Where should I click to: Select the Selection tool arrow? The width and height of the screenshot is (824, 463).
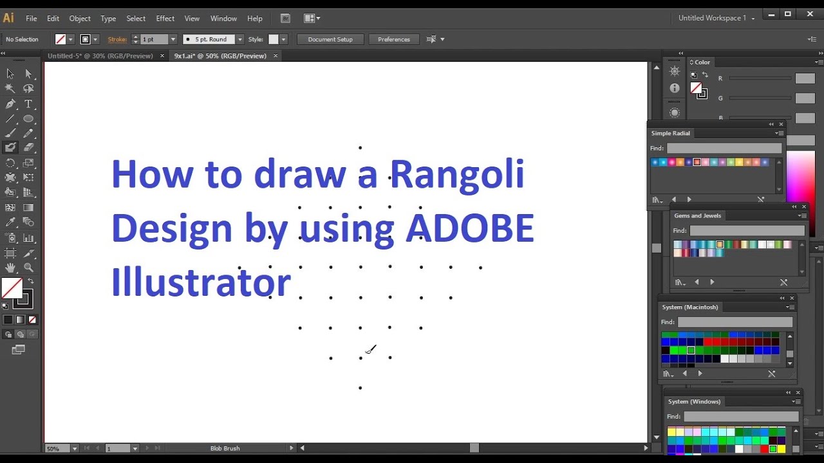(x=10, y=74)
